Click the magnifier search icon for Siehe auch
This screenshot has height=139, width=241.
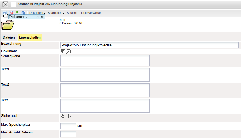[71, 116]
